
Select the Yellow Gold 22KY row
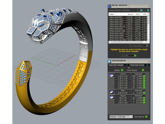click(x=128, y=29)
